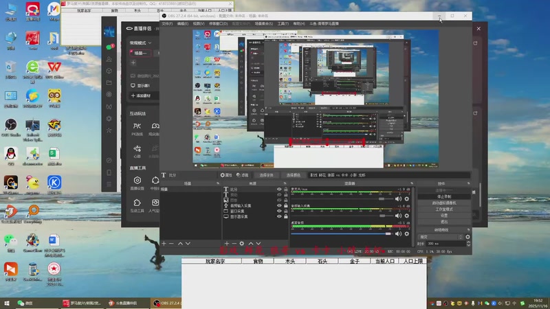Move selected source down in OBS Sources dock
550x309 pixels.
(258, 243)
